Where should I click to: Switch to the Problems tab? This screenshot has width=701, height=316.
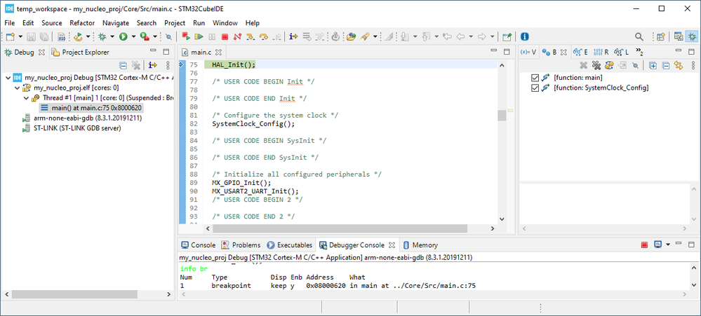coord(241,245)
